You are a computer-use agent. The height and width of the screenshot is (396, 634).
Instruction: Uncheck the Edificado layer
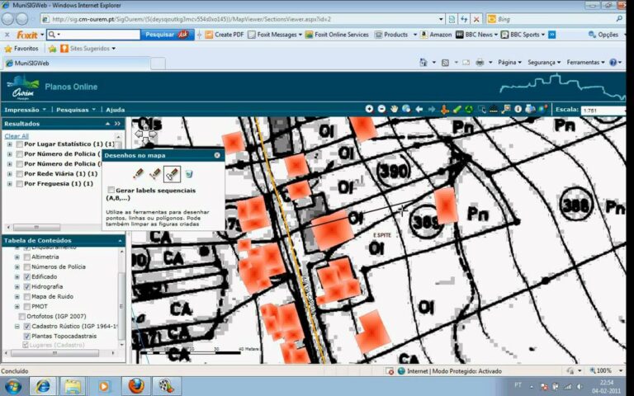[27, 277]
